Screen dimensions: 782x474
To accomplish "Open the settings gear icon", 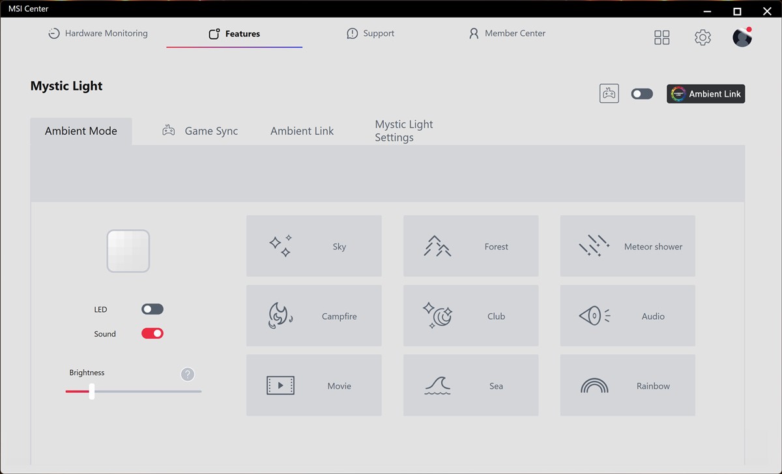I will 702,38.
